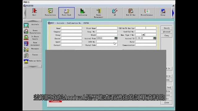Open the Reservations module
198x111 pixels.
pyautogui.click(x=50, y=13)
